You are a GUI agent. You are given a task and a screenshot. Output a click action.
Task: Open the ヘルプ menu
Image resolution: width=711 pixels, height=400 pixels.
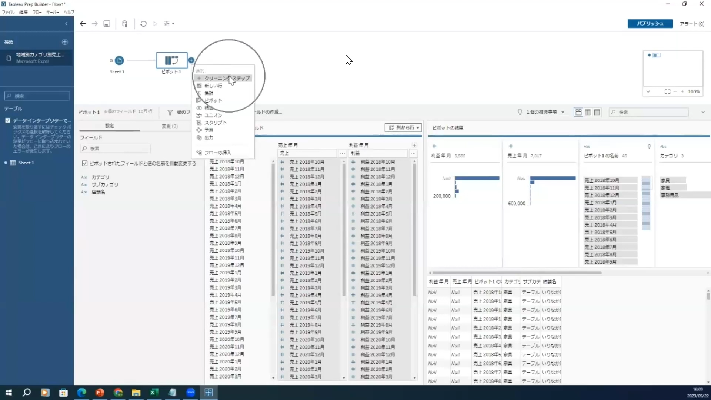69,12
